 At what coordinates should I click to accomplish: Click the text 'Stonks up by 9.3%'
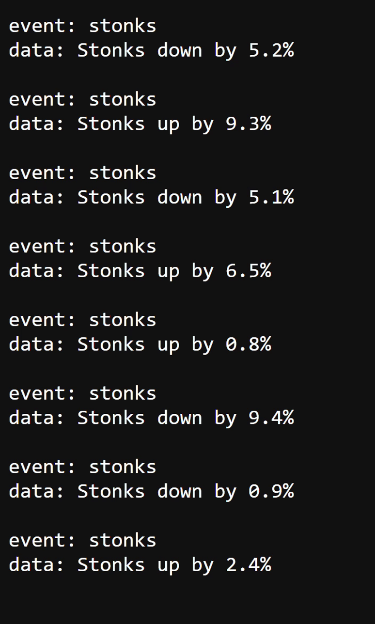pos(174,124)
